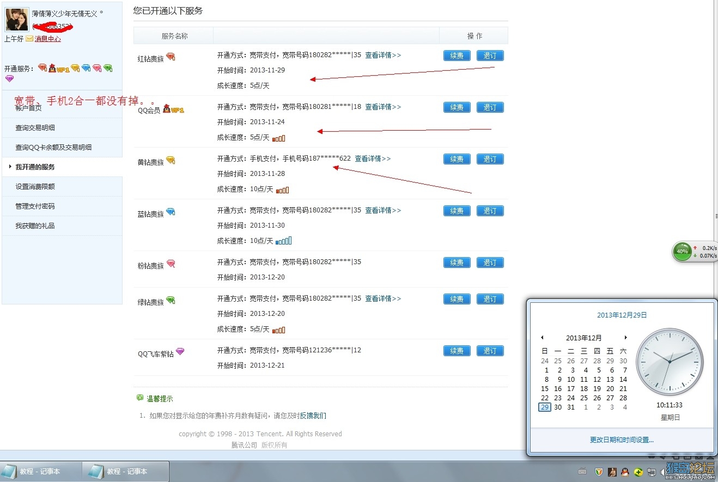The height and width of the screenshot is (482, 718).
Task: Click 续费 for 绿钻贵族
Action: (x=457, y=299)
